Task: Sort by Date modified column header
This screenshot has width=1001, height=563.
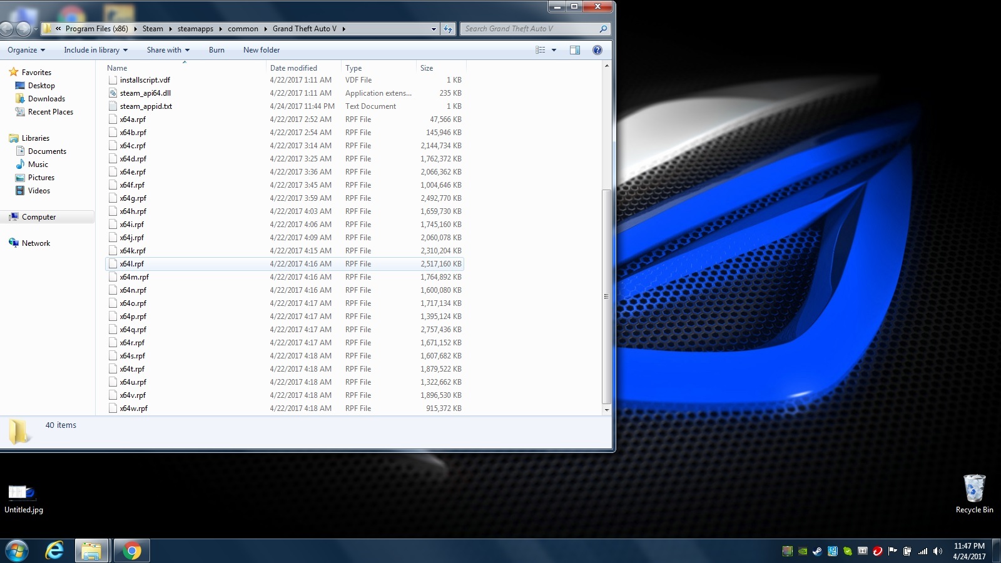Action: pos(304,68)
